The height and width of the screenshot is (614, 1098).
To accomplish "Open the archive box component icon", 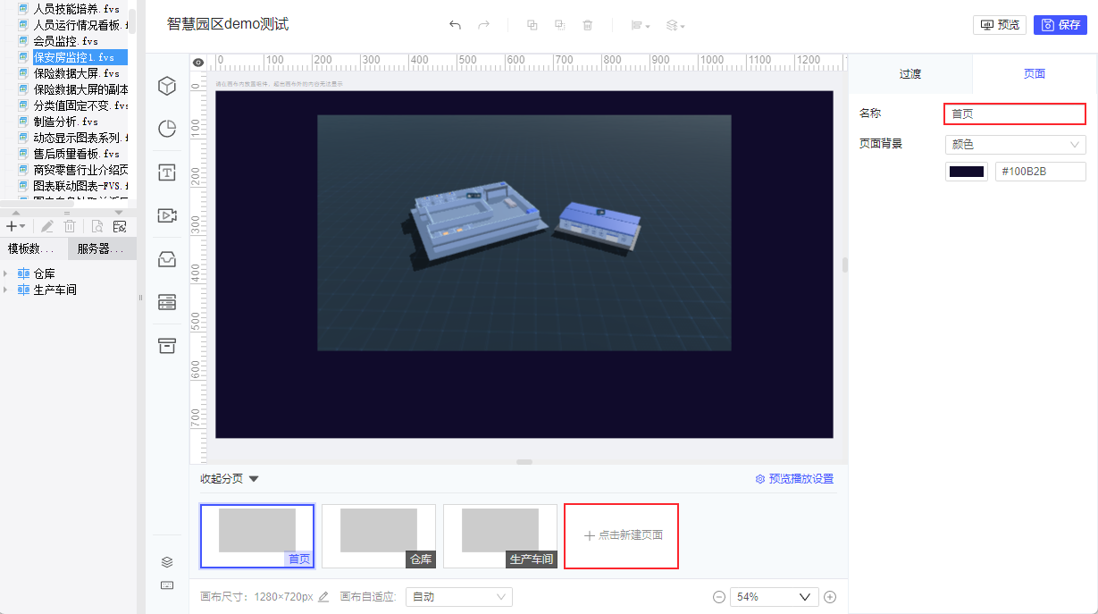I will pos(167,345).
